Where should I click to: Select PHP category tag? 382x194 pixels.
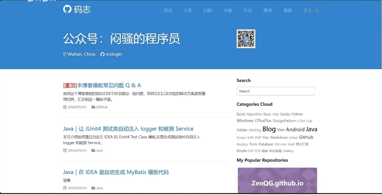[258, 138]
